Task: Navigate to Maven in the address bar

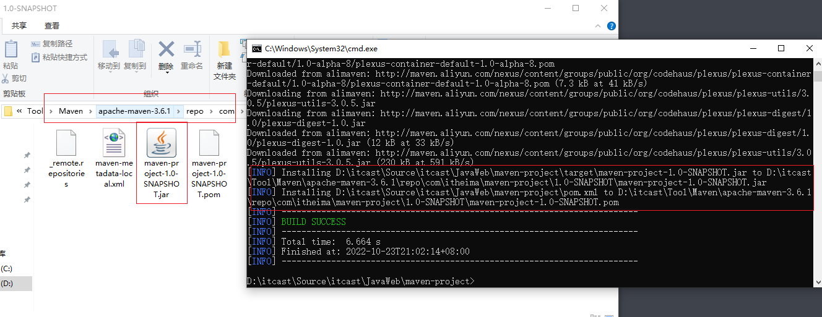Action: coord(71,111)
